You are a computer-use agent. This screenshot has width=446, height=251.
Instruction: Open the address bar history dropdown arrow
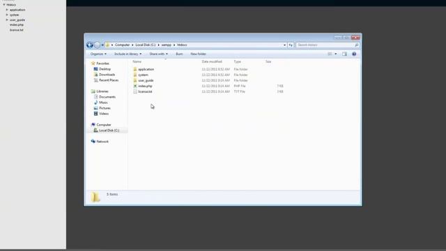tap(284, 45)
